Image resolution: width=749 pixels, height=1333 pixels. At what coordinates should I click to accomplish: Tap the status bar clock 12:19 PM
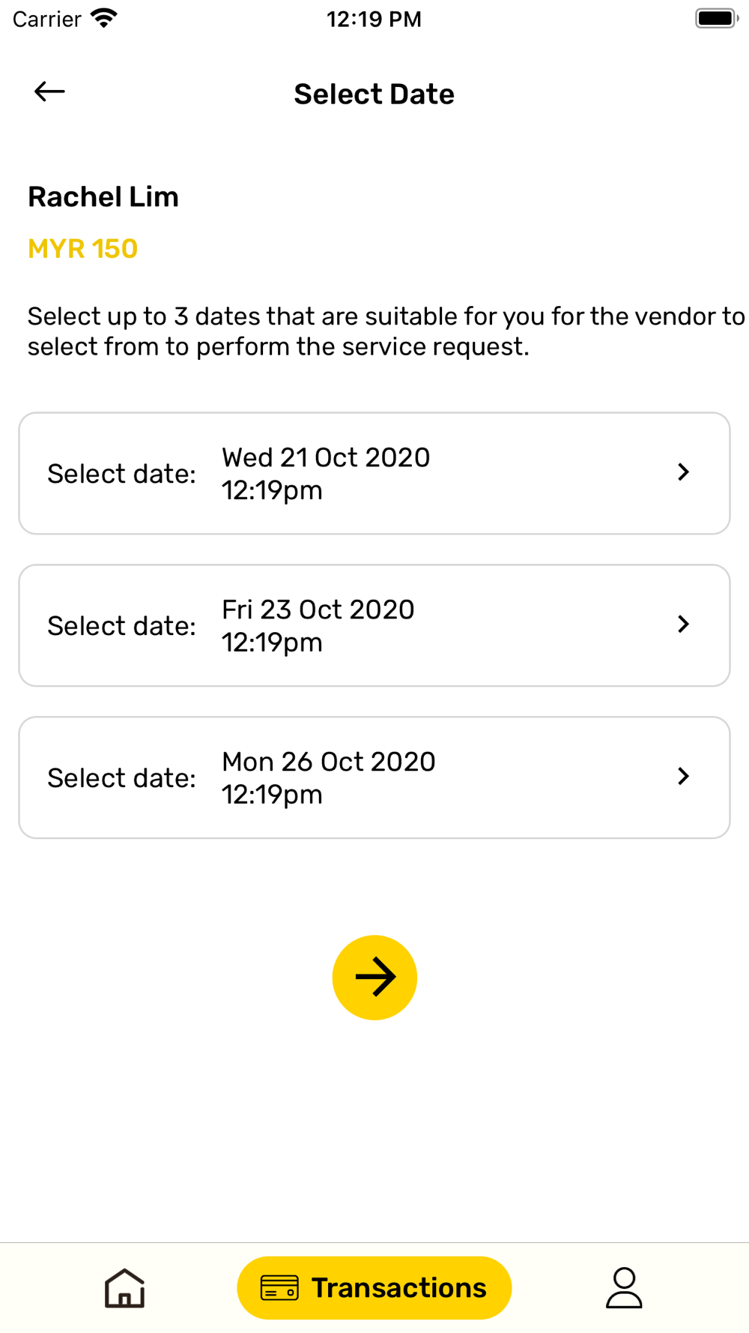(374, 19)
